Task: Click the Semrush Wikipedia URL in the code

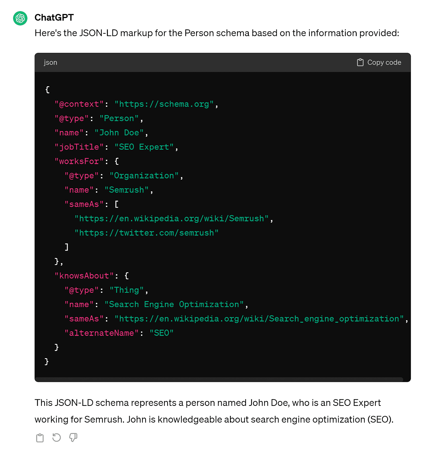Action: coord(173,218)
